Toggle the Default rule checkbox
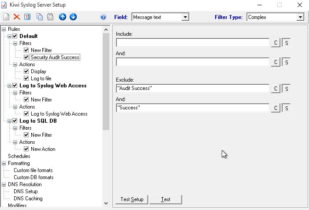Screen dimensions: 309x210 tap(15, 36)
